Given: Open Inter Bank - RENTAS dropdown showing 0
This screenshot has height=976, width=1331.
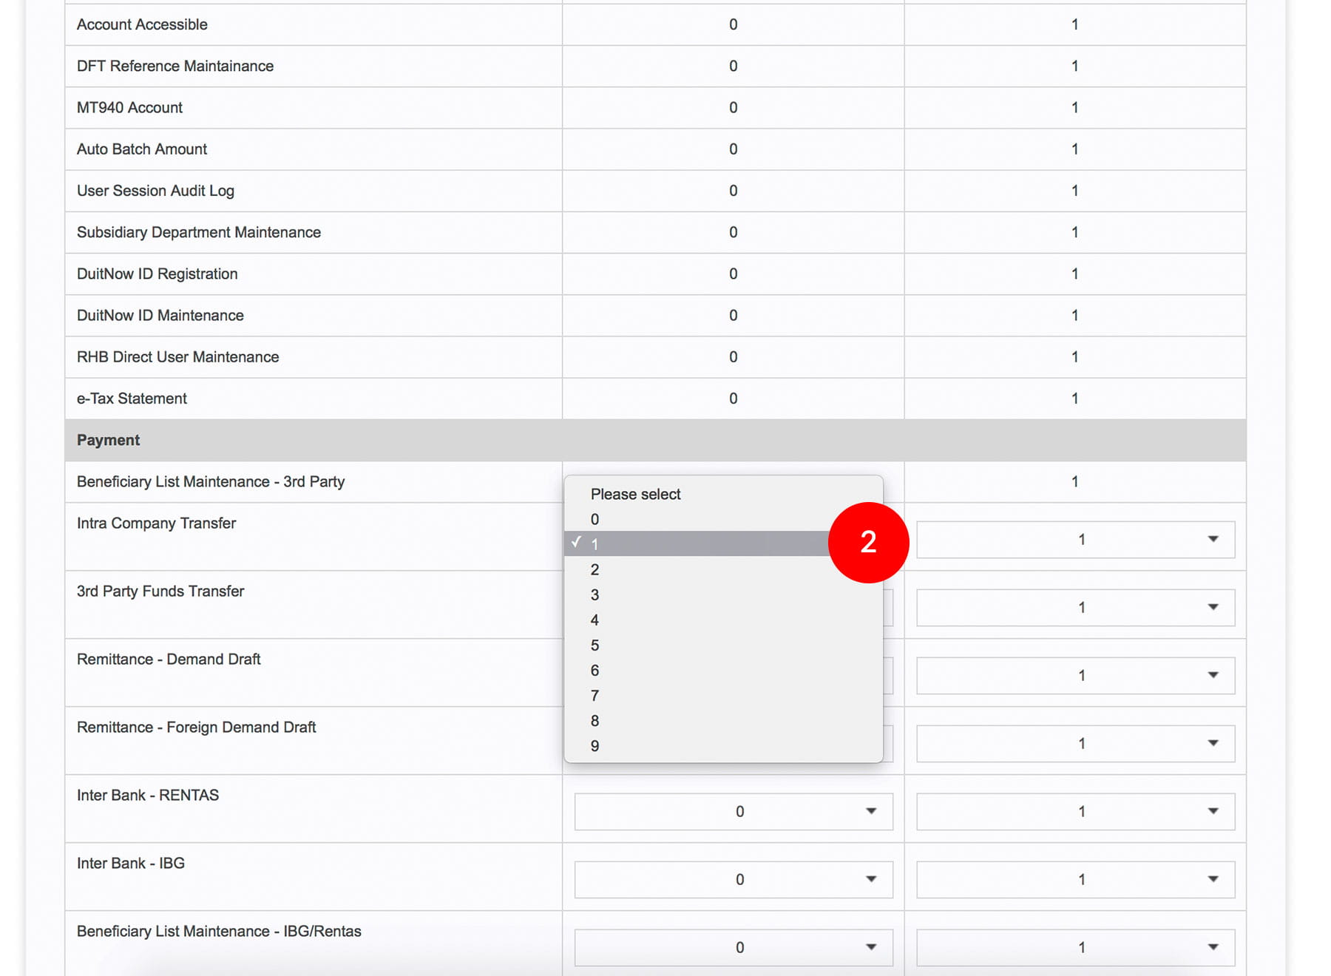Looking at the screenshot, I should (734, 812).
